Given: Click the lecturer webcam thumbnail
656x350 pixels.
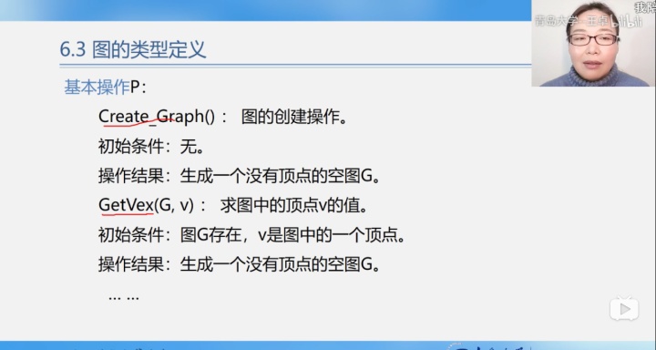Looking at the screenshot, I should (594, 43).
